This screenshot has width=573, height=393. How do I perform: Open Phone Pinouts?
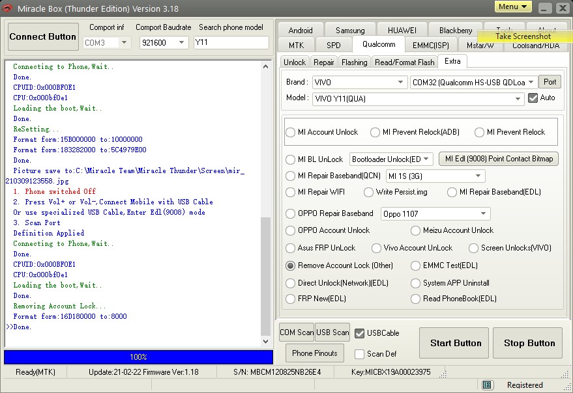click(315, 353)
